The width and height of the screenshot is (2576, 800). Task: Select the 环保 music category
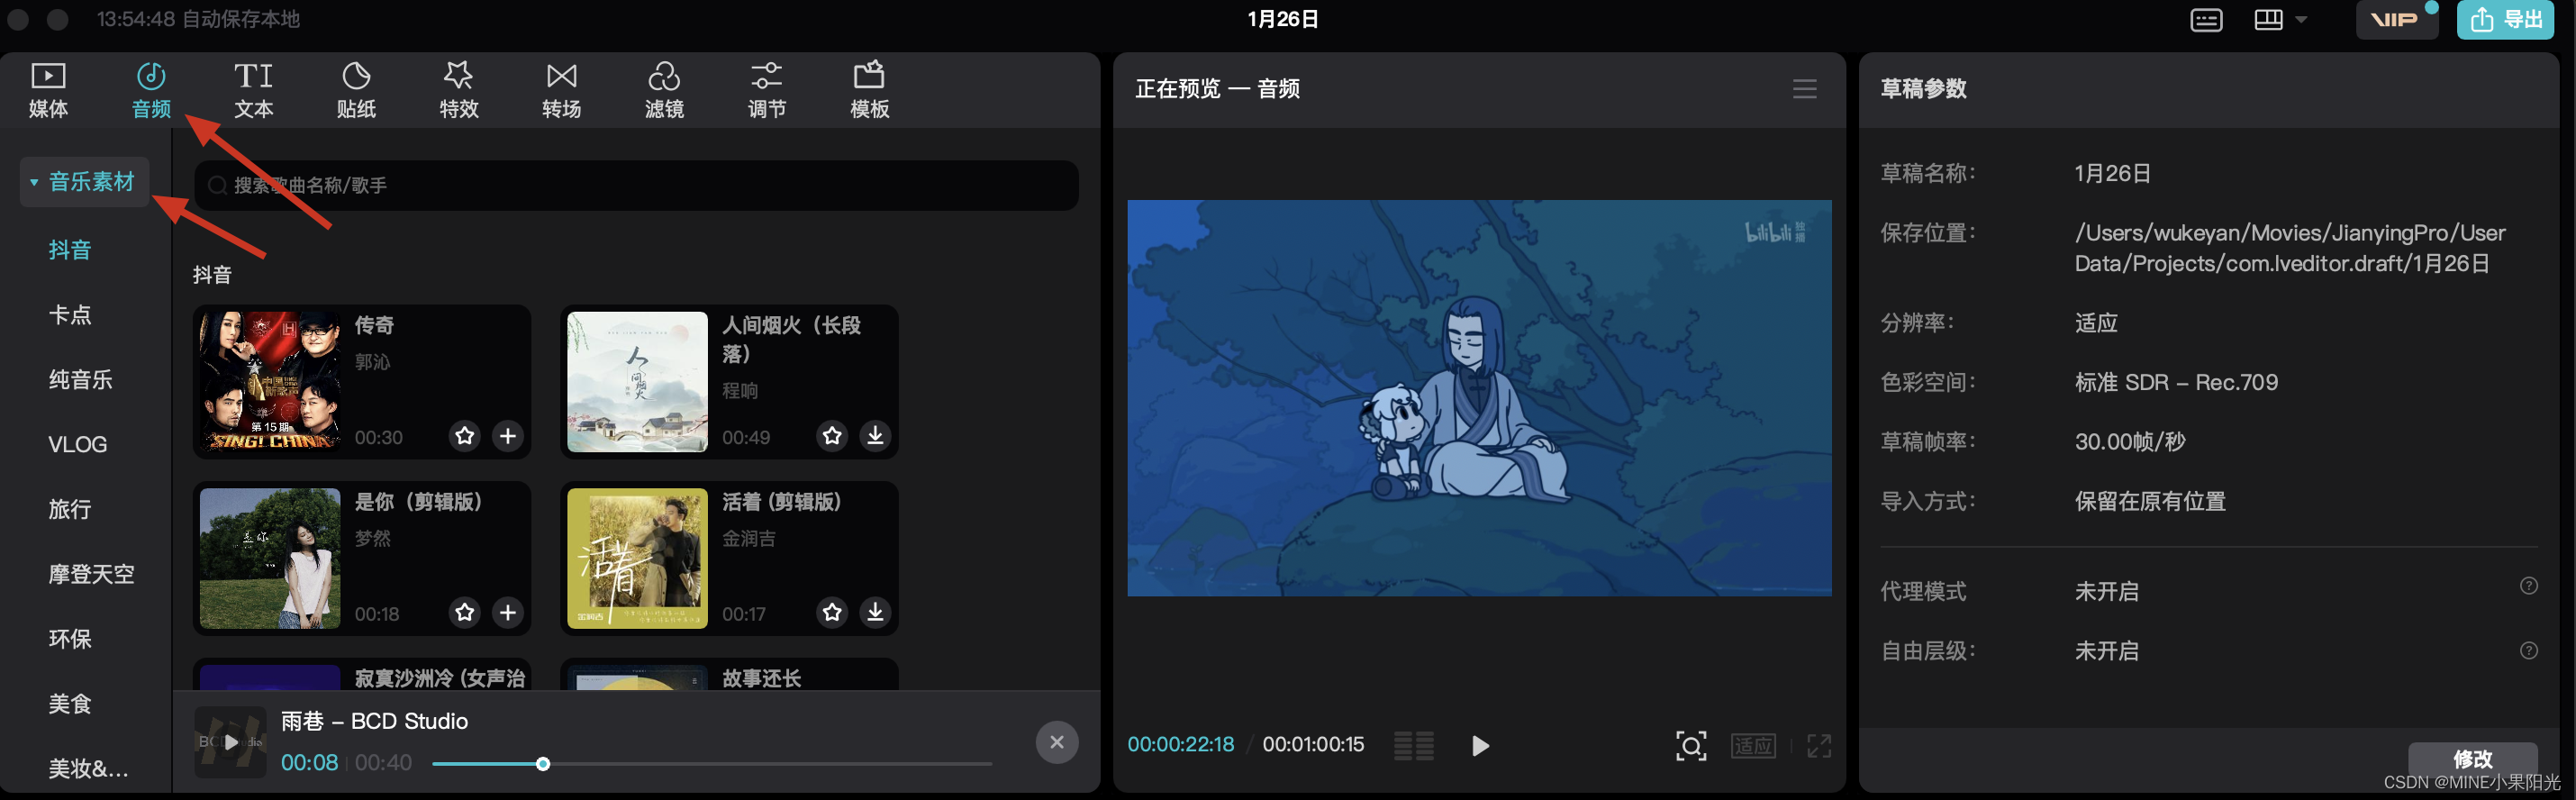pyautogui.click(x=70, y=639)
